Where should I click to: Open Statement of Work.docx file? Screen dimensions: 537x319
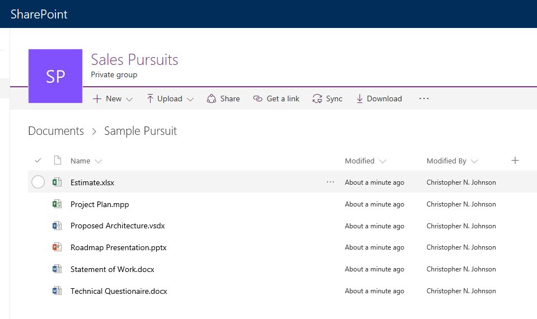tap(113, 269)
